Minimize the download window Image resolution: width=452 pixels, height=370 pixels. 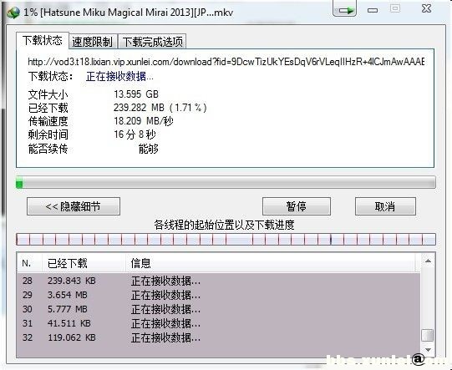[x=373, y=10]
